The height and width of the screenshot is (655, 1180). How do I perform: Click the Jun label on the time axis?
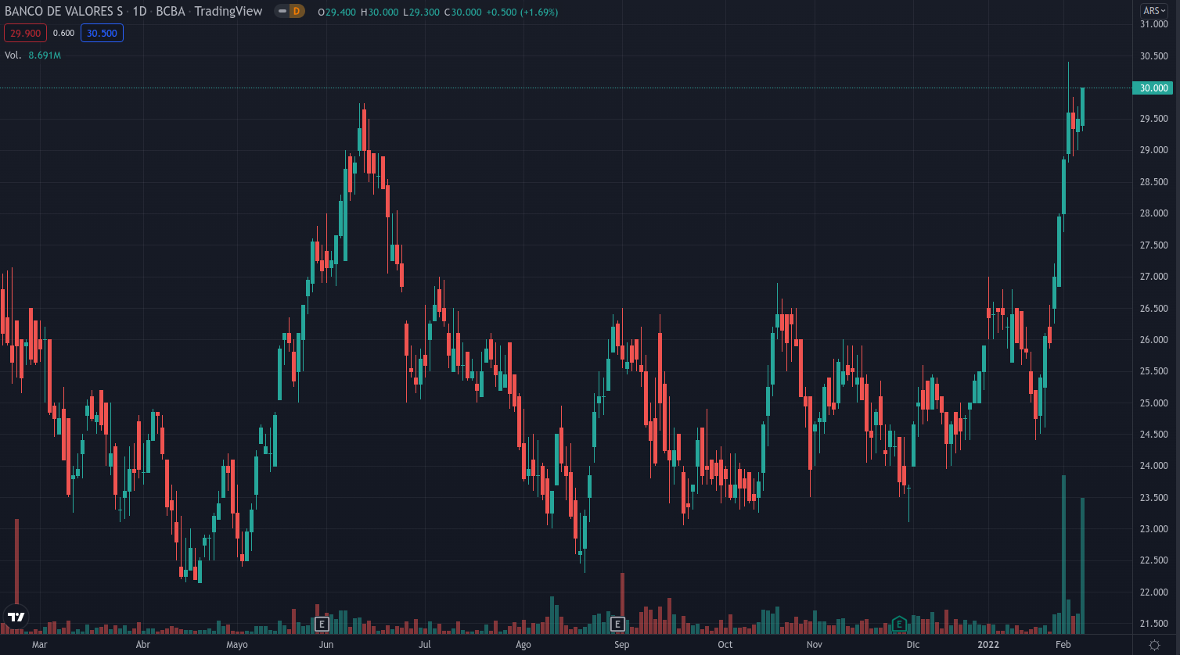pos(326,645)
